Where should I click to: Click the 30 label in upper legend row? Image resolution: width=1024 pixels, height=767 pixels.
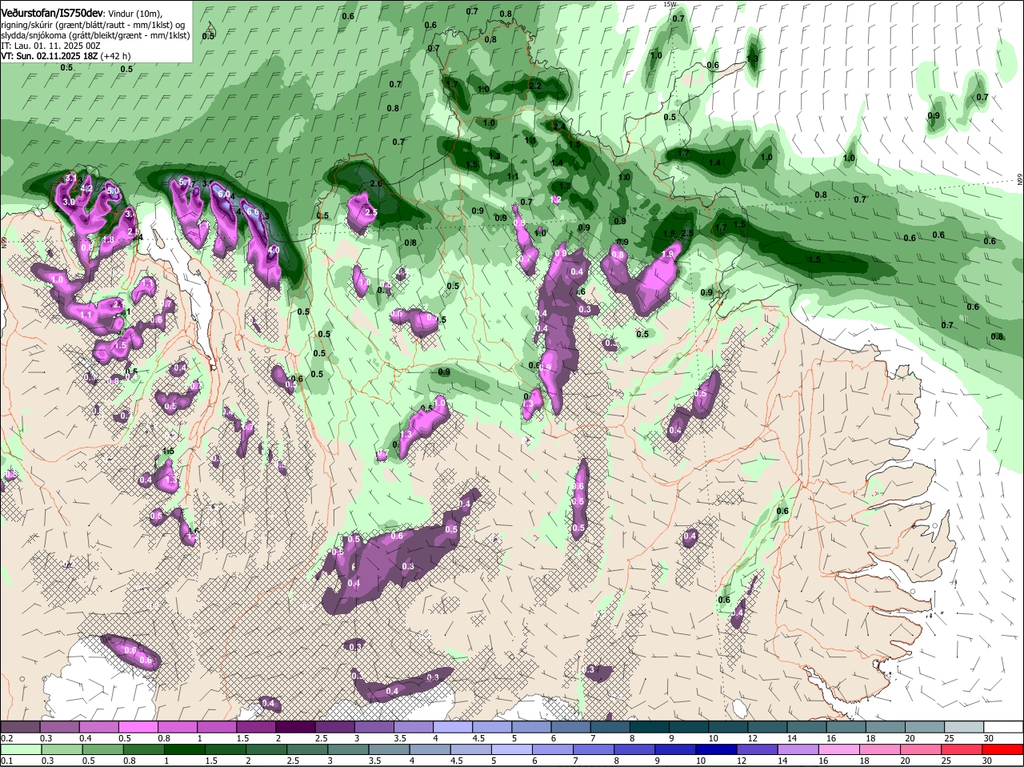(989, 738)
